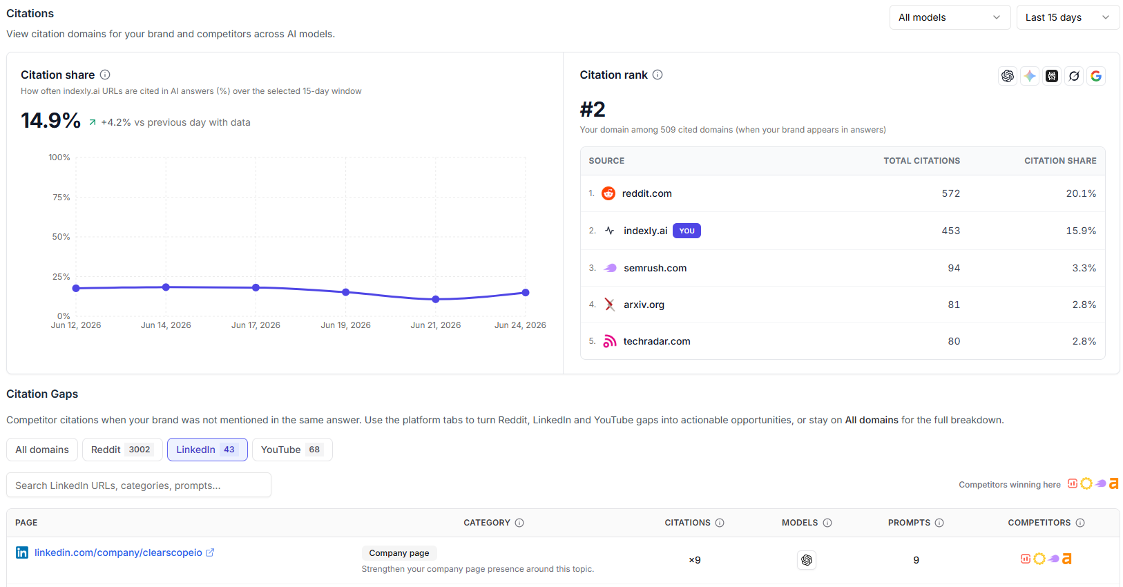Click the arxiv.org source name
The width and height of the screenshot is (1123, 587).
coord(644,305)
